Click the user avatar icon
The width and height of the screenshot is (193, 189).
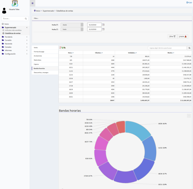tap(4, 11)
